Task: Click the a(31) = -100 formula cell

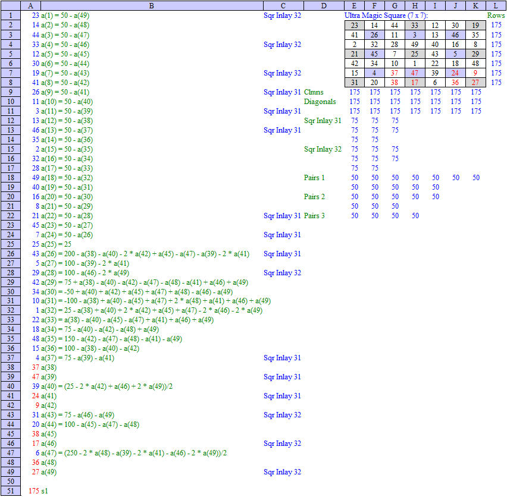Action: coord(156,301)
